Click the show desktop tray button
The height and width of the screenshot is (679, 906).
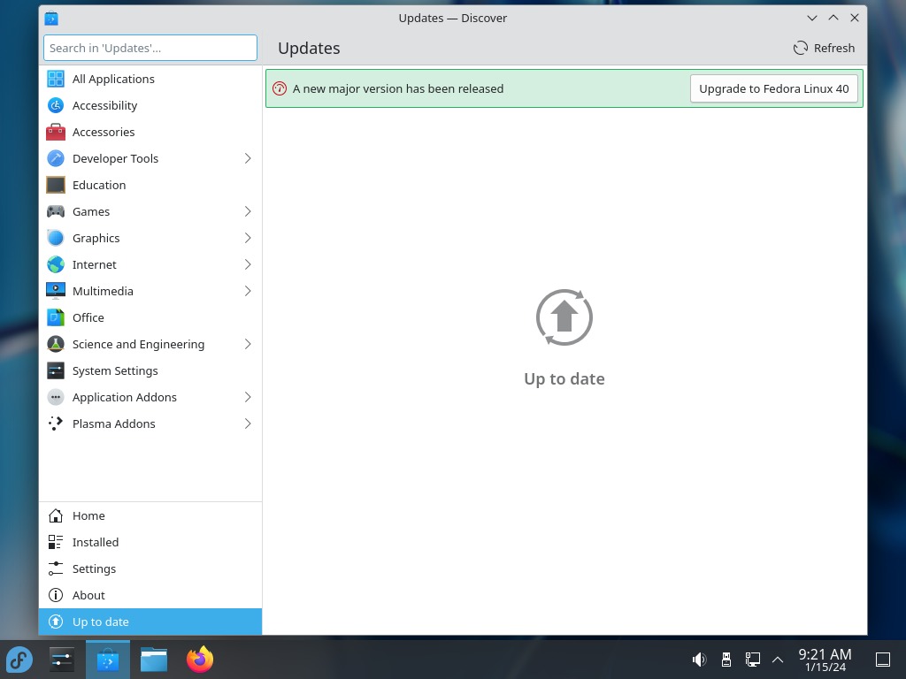tap(883, 660)
